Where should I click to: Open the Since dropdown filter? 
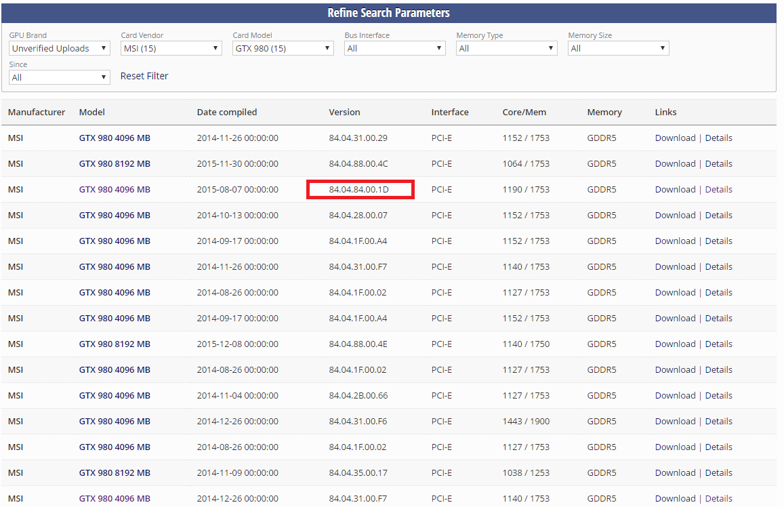click(x=60, y=77)
